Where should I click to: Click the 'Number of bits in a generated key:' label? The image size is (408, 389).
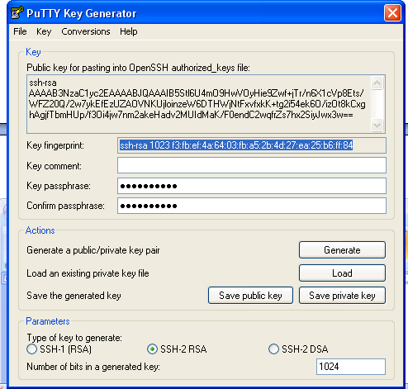click(x=93, y=367)
